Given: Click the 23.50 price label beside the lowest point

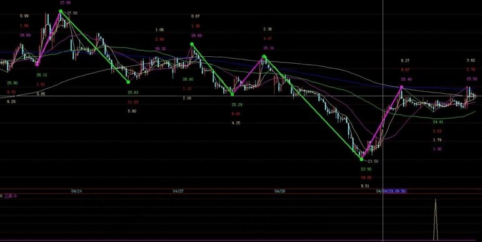Looking at the screenshot, I should (x=373, y=161).
